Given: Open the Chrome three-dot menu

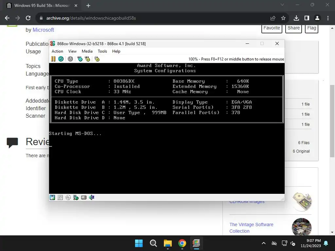Looking at the screenshot, I should pyautogui.click(x=328, y=18).
